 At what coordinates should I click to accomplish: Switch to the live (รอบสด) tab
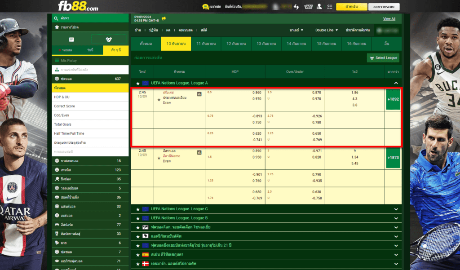click(x=66, y=50)
